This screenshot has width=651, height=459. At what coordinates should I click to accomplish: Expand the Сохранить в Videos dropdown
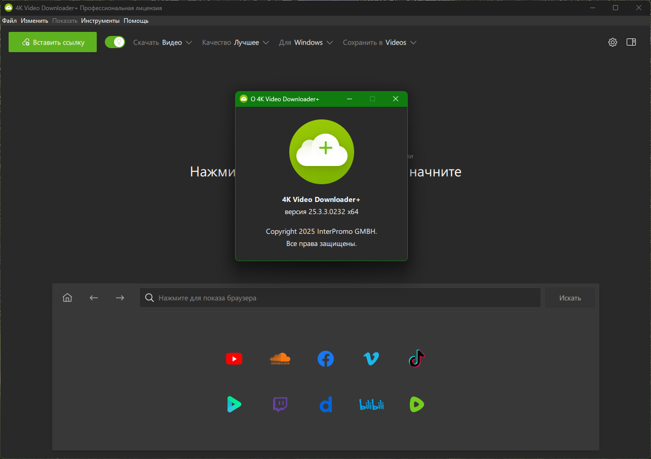click(379, 43)
